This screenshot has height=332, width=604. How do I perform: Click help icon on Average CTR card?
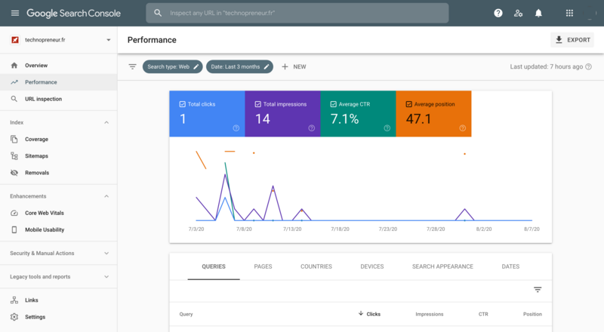(x=387, y=128)
